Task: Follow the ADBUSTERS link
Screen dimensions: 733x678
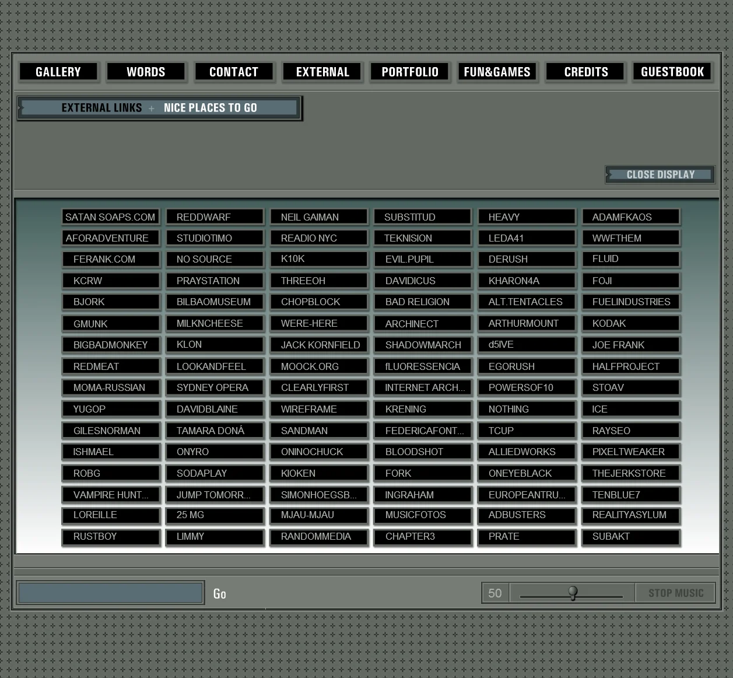Action: click(527, 515)
